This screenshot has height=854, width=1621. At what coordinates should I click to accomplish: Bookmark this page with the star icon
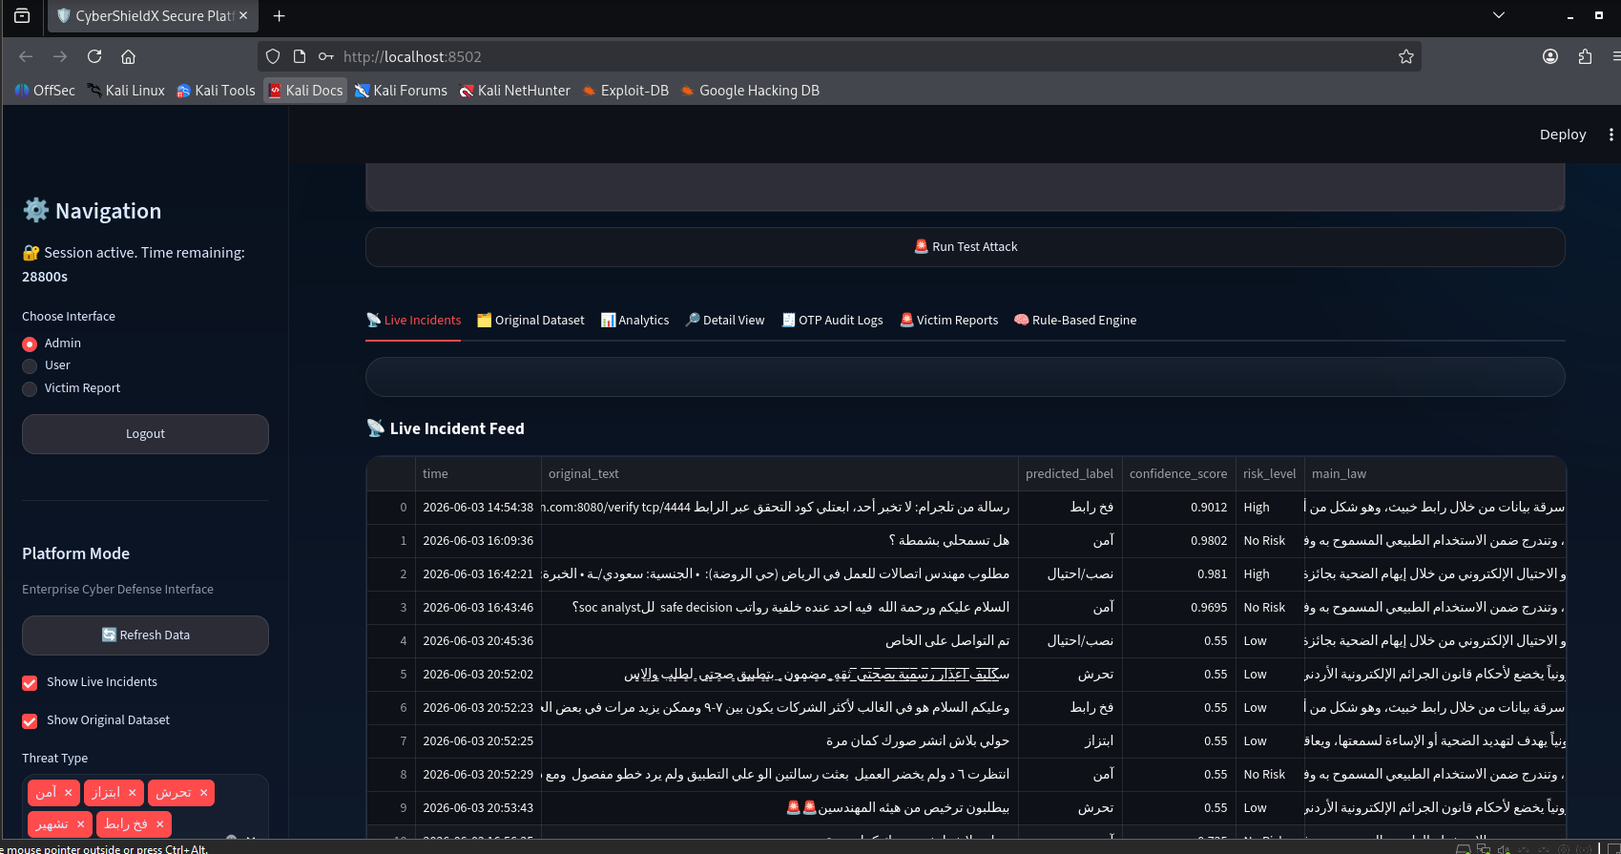click(x=1405, y=56)
